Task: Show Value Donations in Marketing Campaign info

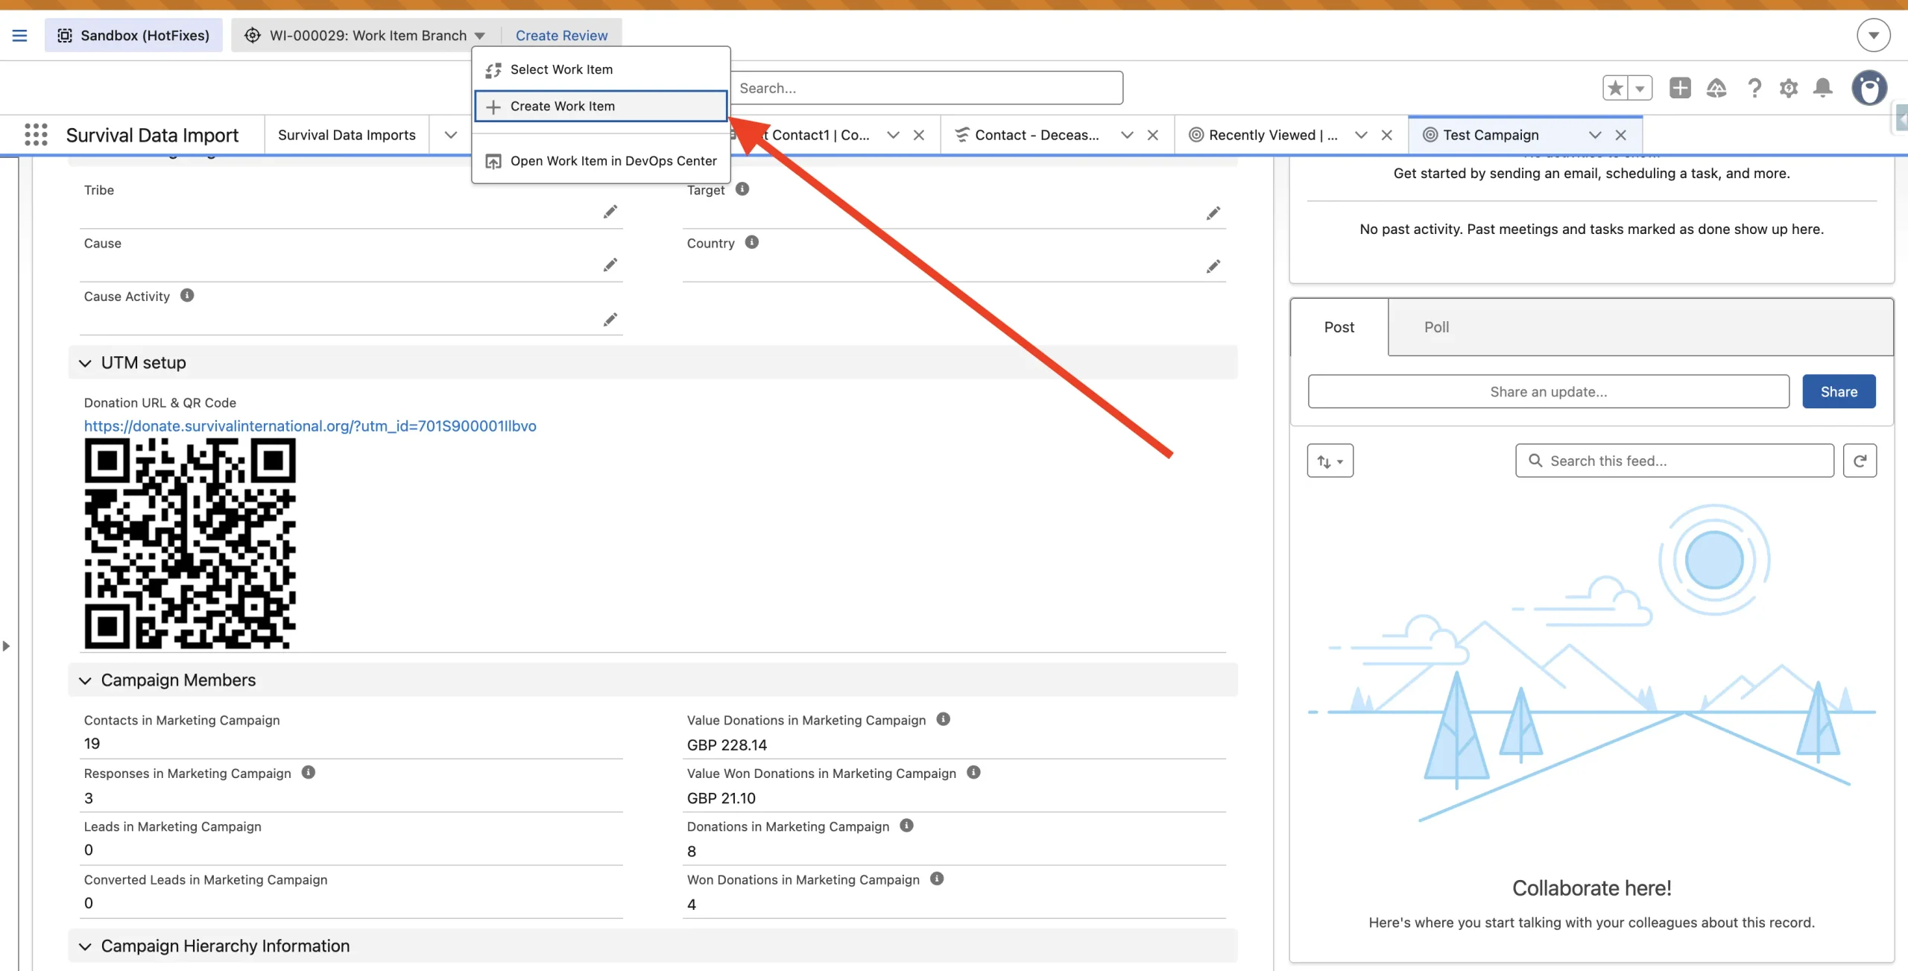Action: point(944,719)
